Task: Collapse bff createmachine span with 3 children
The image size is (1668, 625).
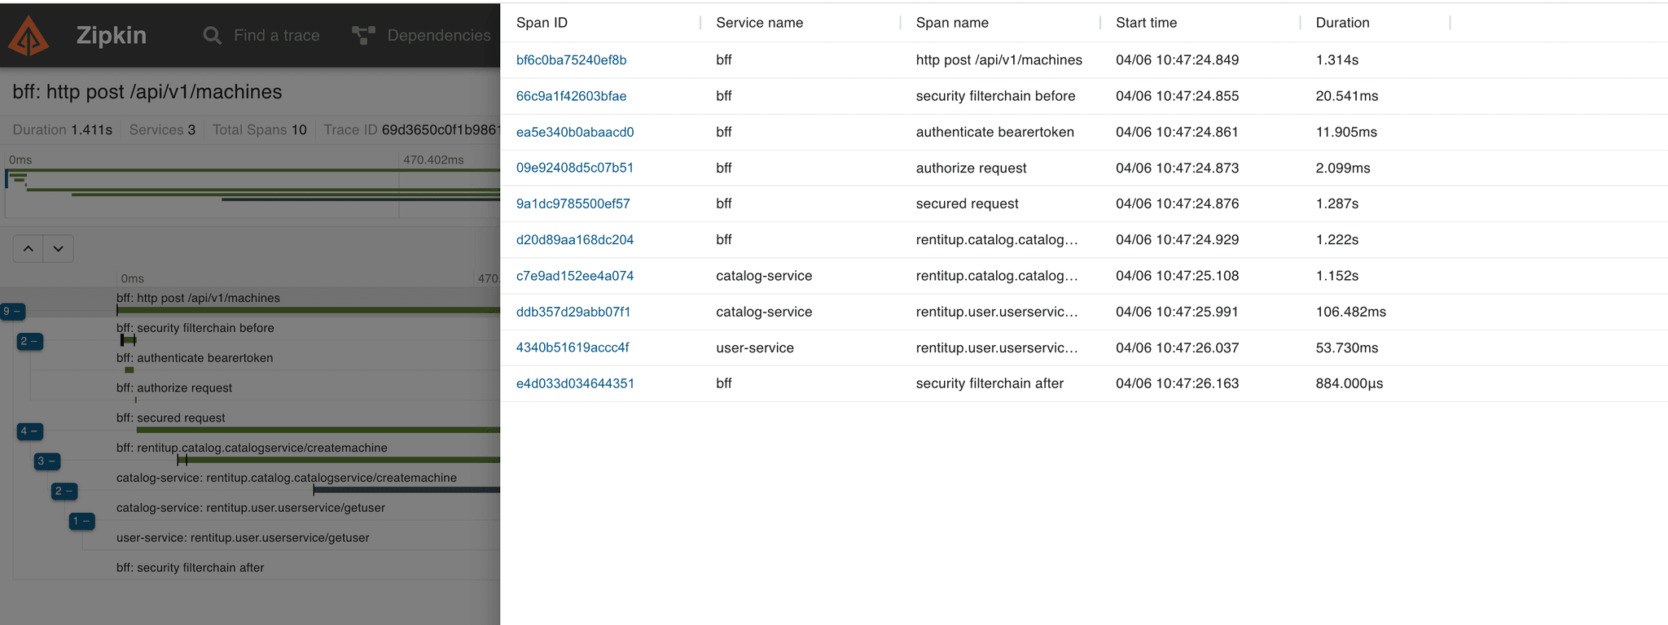Action: (x=46, y=461)
